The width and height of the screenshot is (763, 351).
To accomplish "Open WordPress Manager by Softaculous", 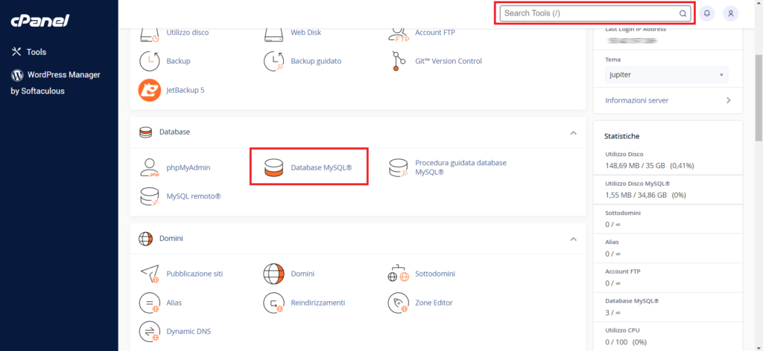I will point(55,83).
